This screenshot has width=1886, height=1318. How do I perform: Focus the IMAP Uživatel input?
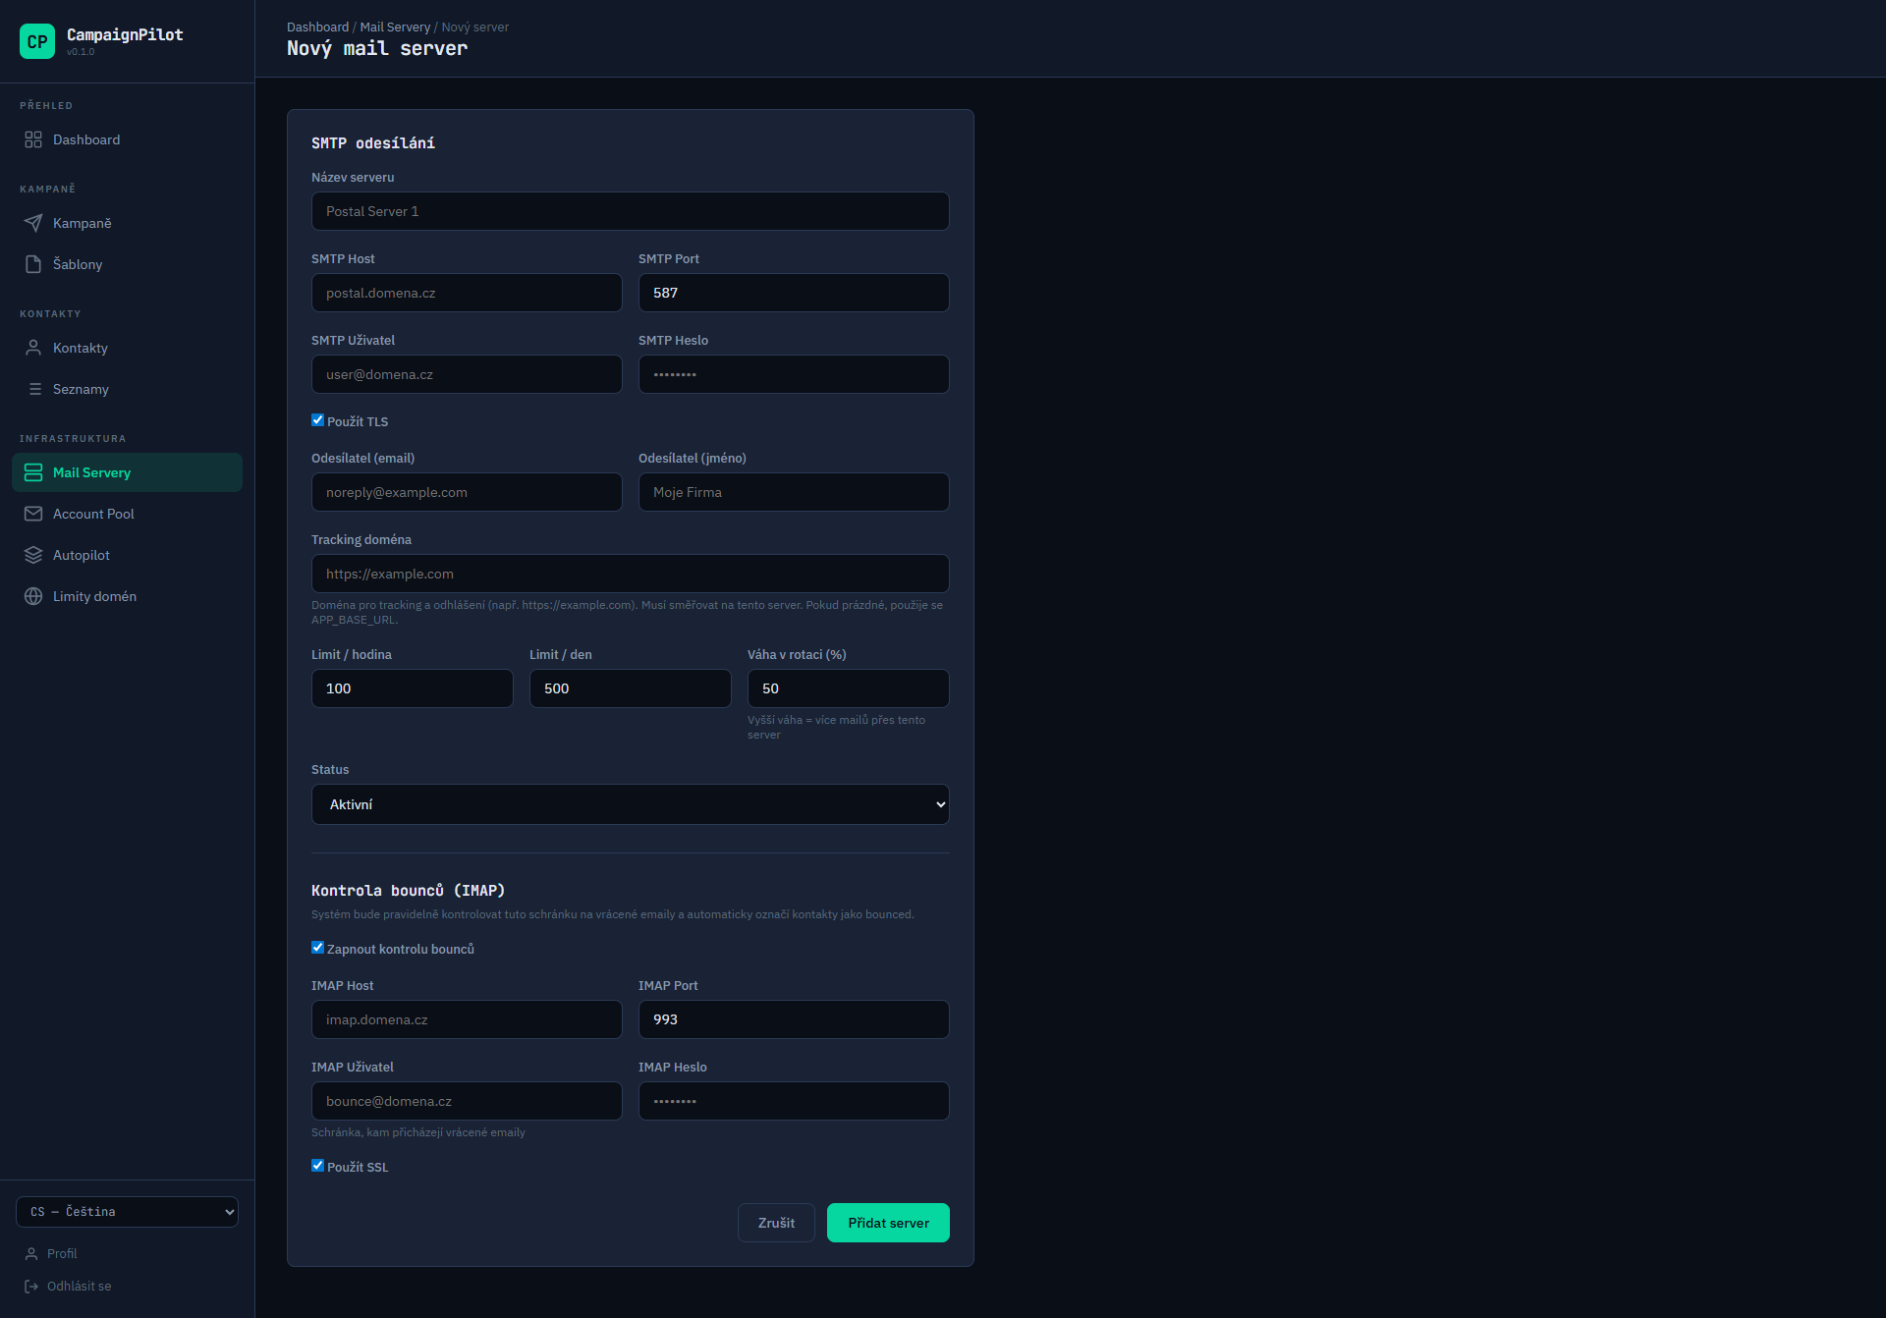tap(467, 1101)
